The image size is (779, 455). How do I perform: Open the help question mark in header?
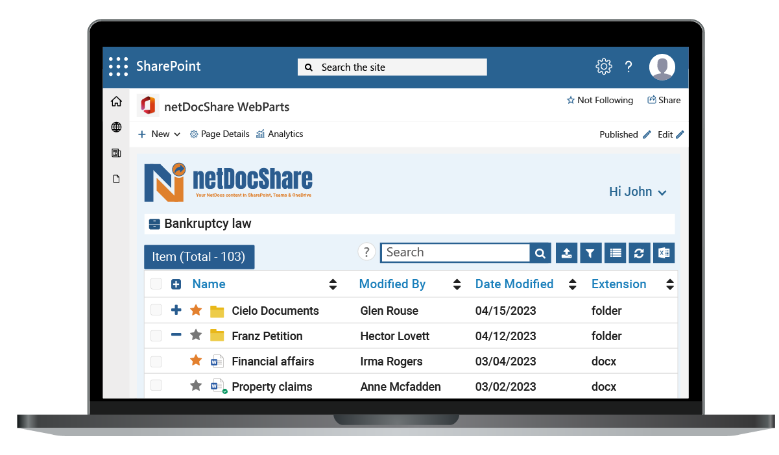629,66
